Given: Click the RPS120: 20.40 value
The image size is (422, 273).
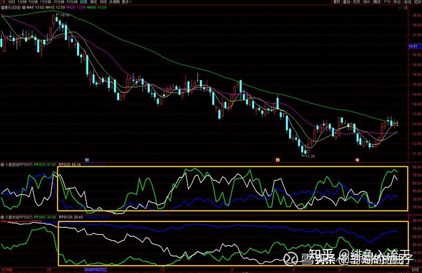Looking at the screenshot, I should (x=71, y=217).
